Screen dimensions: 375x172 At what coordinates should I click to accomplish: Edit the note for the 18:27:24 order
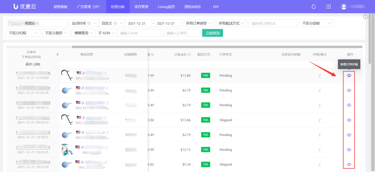point(319,165)
